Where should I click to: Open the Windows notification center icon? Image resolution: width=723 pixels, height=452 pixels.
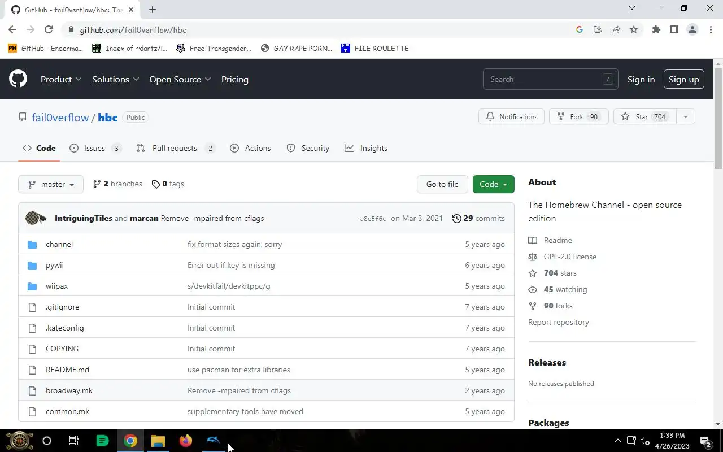coord(705,441)
